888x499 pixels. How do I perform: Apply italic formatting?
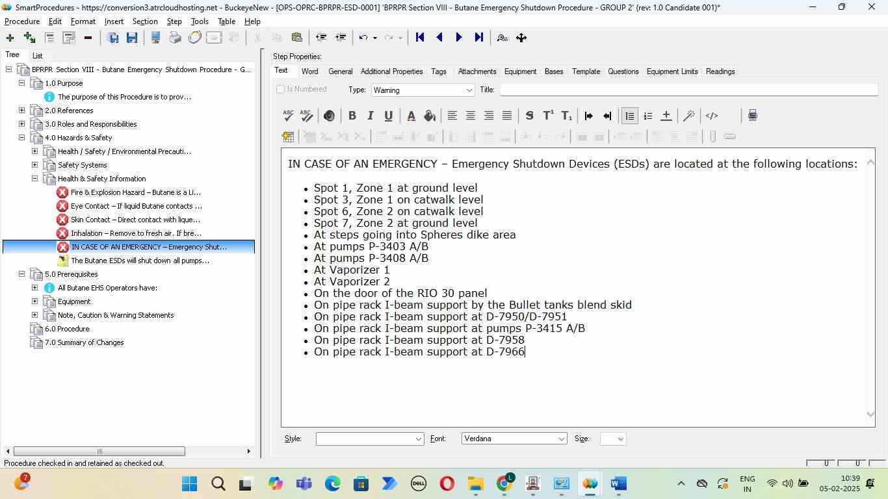[370, 116]
